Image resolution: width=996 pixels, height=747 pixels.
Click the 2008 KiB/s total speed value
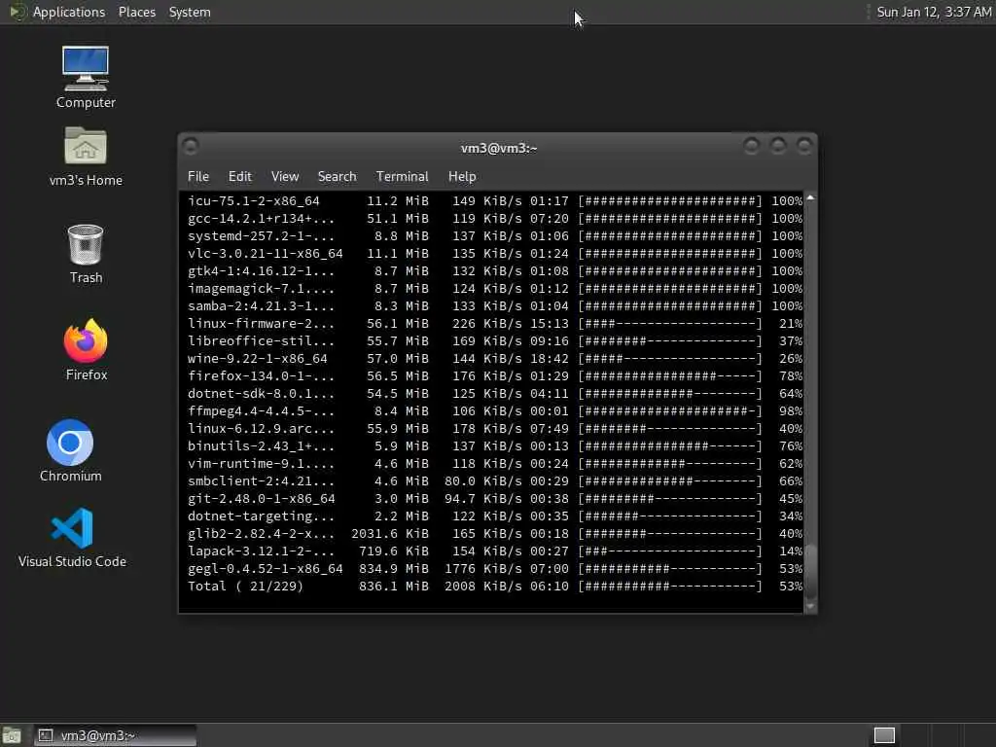click(482, 587)
